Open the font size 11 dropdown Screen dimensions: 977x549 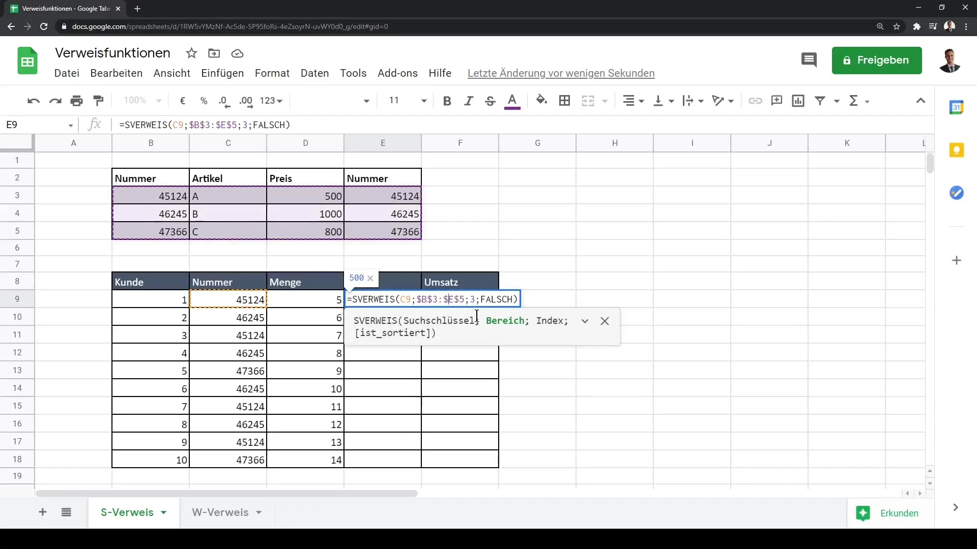pyautogui.click(x=407, y=101)
